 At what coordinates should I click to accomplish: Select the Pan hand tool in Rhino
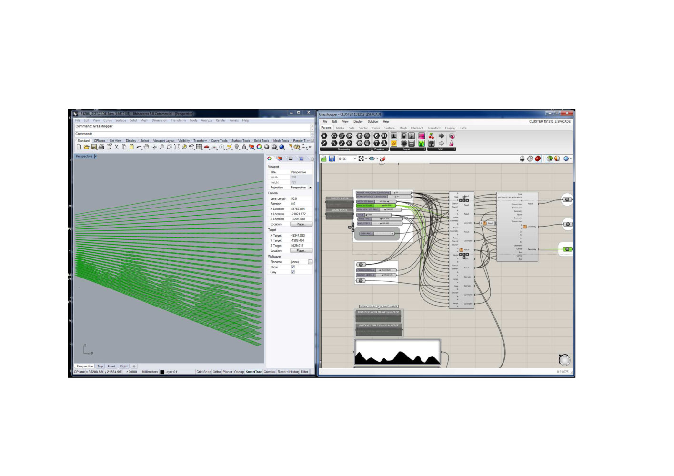[146, 147]
